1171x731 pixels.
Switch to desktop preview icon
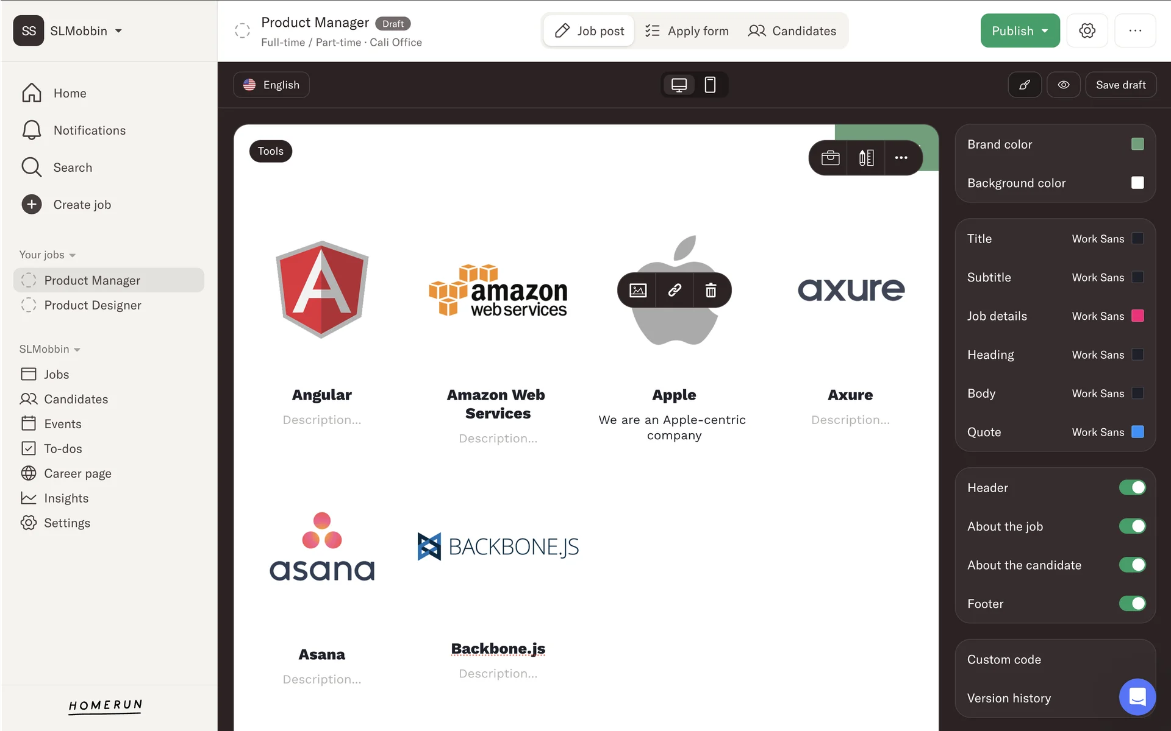point(679,85)
